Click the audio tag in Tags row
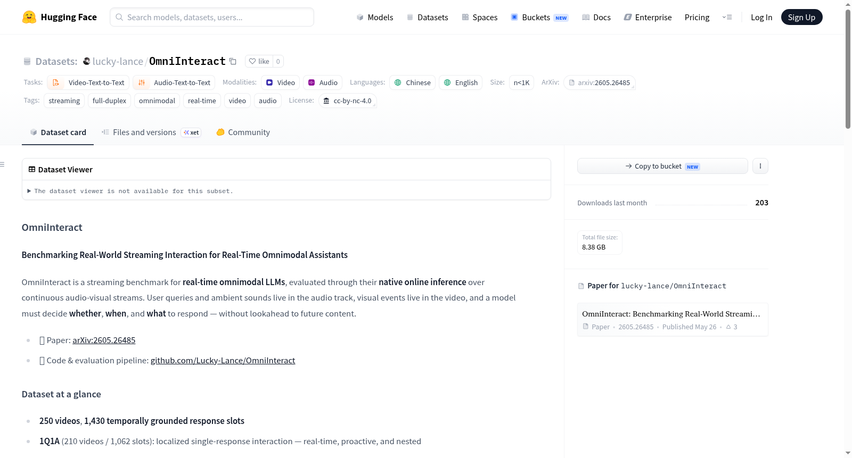Viewport: 852px width, 458px height. (x=268, y=101)
